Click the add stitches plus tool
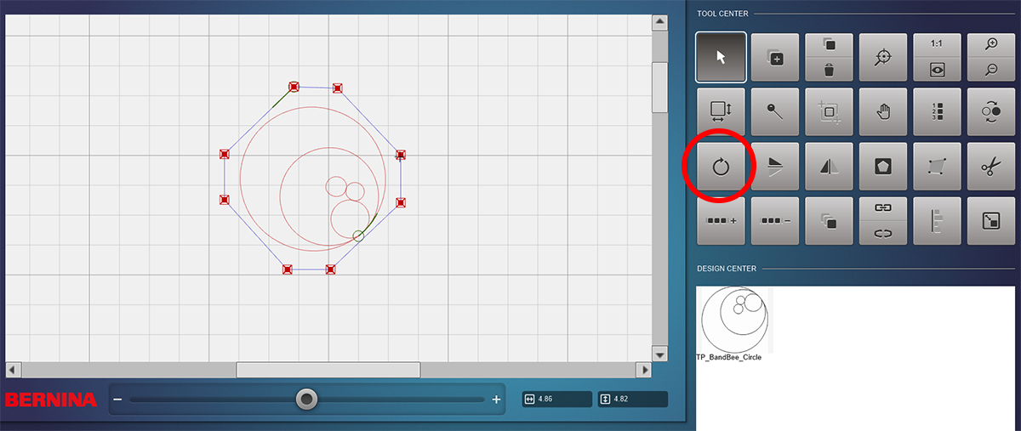 point(722,221)
